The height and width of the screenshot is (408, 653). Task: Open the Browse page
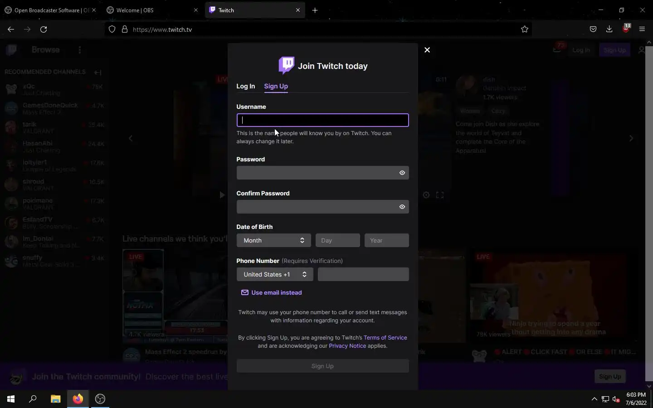(x=45, y=50)
